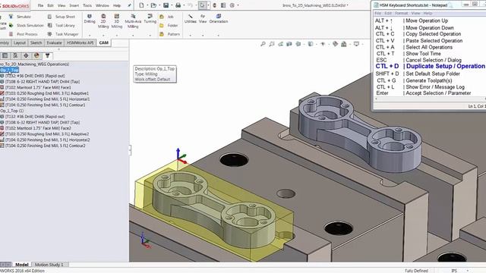This screenshot has width=486, height=273.
Task: Expand the Options dropdown arrow
Action: tap(238, 5)
